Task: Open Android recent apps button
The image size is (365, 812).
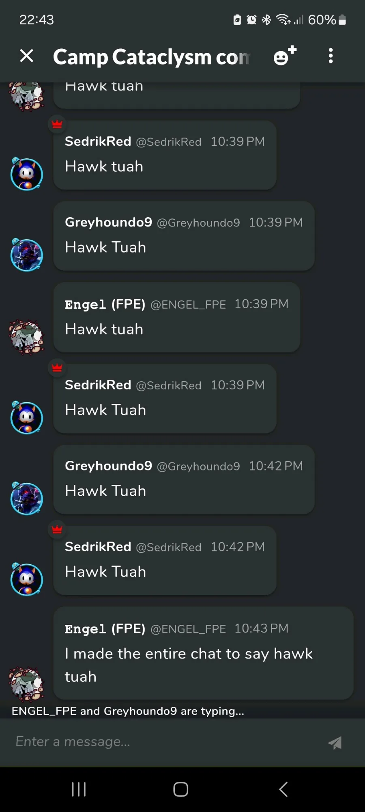Action: (79, 789)
